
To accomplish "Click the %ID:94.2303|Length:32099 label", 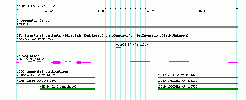I will point(36,75).
